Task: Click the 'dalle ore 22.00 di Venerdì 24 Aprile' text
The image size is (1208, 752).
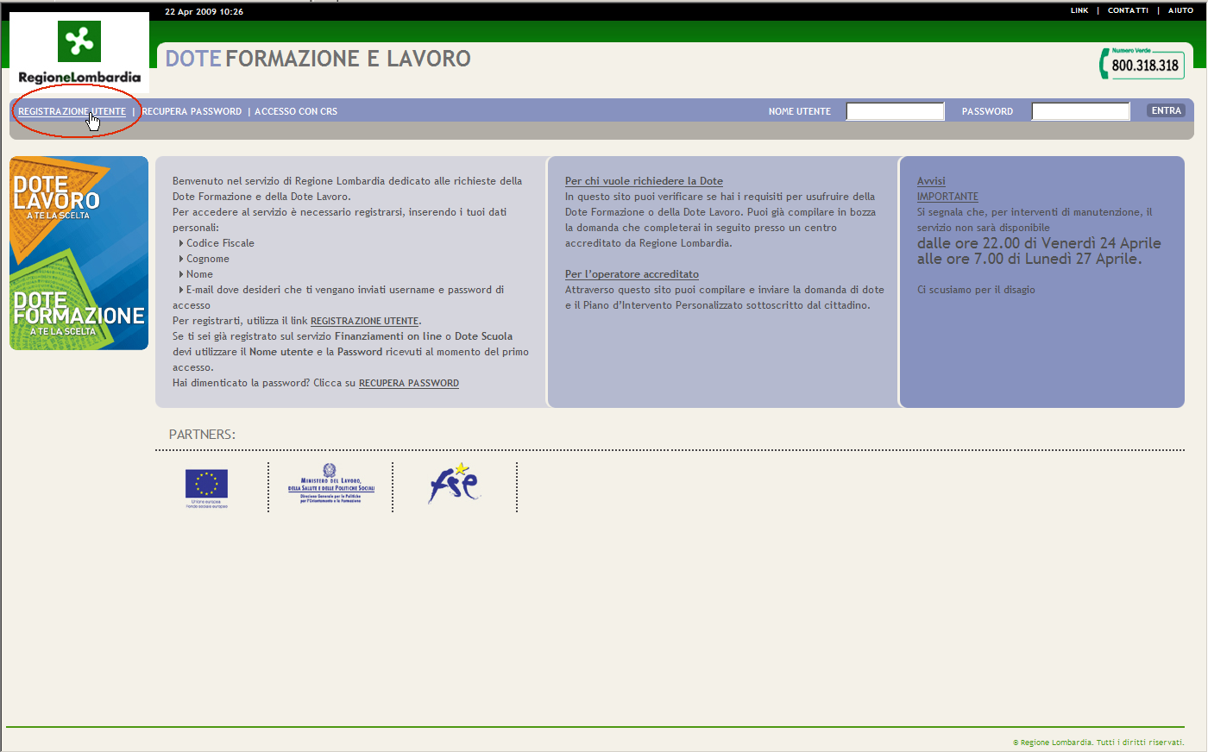Action: click(1039, 243)
